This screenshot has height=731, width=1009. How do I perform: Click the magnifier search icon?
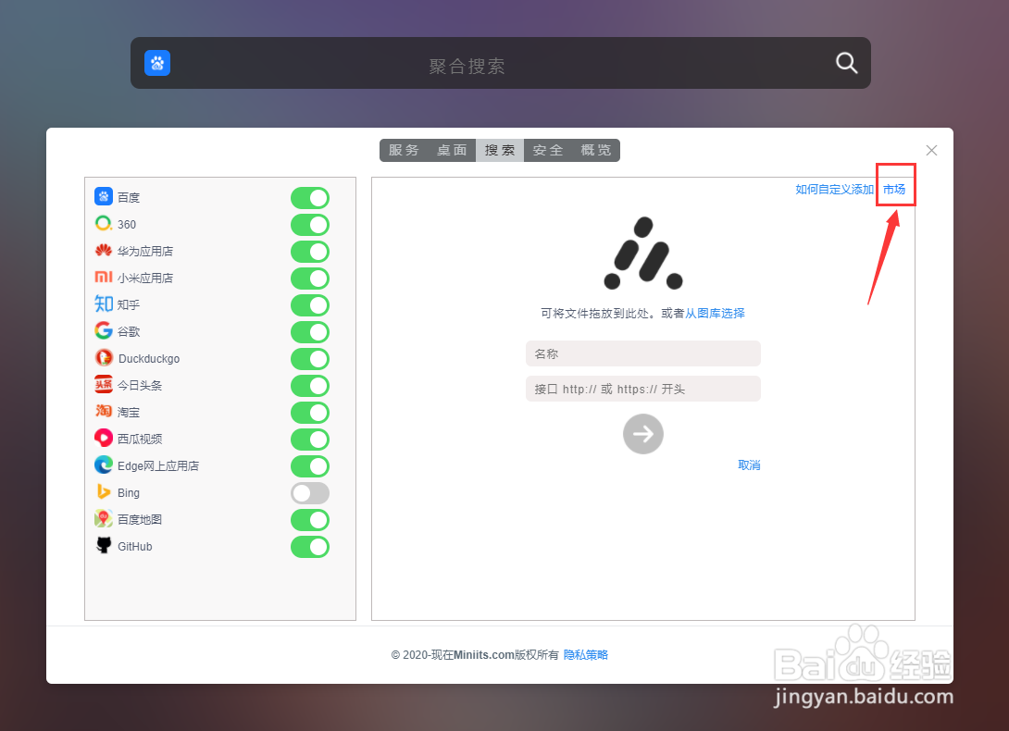846,63
